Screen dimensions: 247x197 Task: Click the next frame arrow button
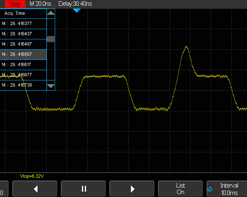pyautogui.click(x=132, y=189)
